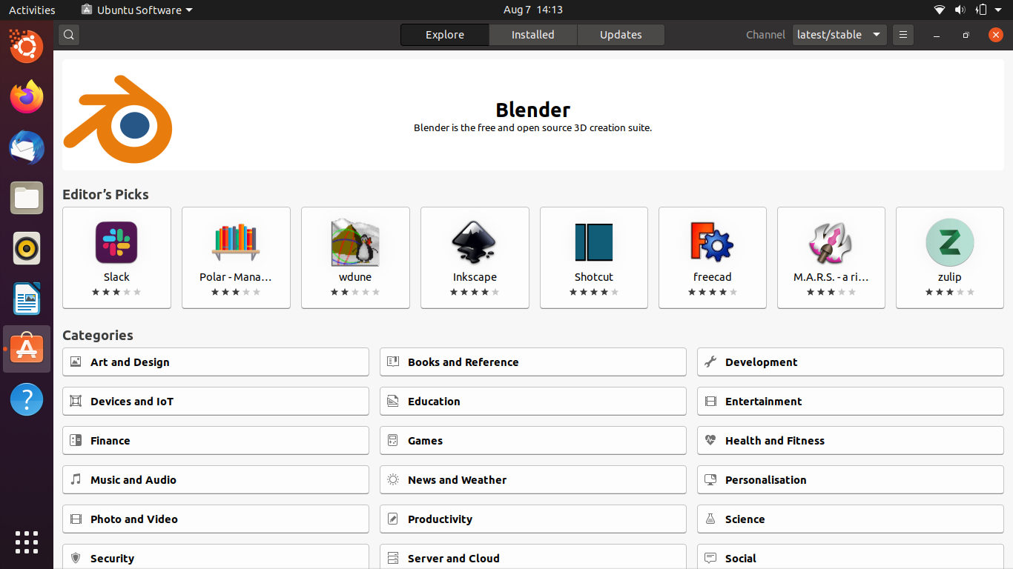Expand the Channel latest/stable dropdown
This screenshot has height=569, width=1013.
pyautogui.click(x=839, y=35)
